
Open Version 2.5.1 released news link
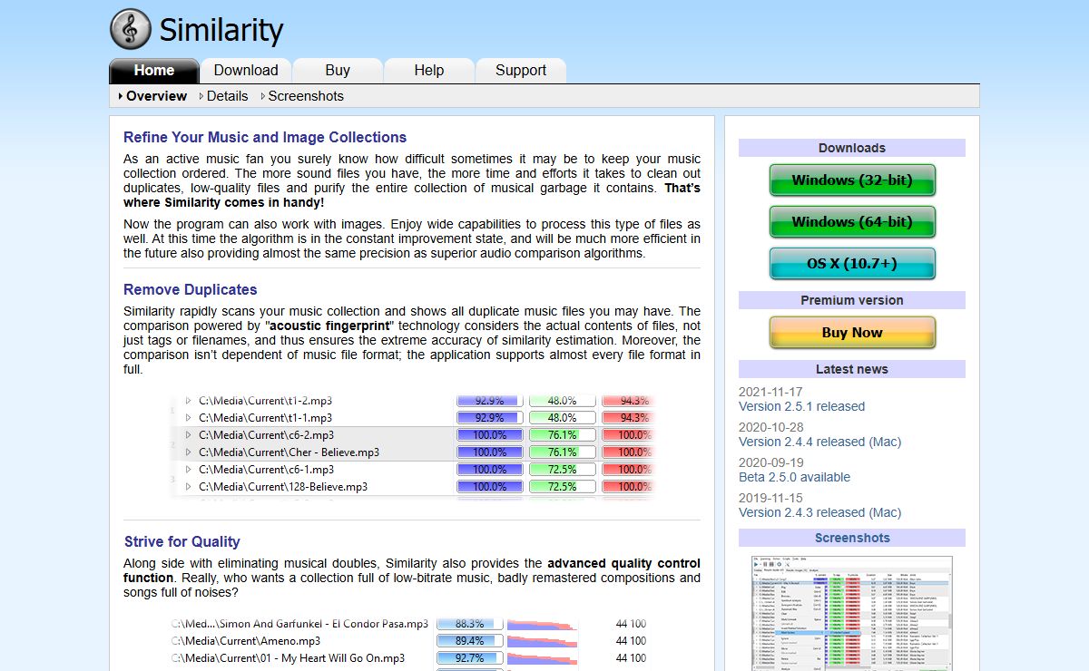click(x=802, y=407)
